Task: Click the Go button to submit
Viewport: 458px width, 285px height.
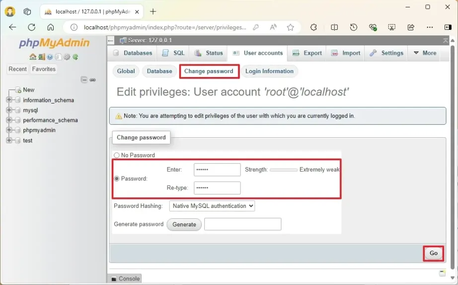Action: click(433, 253)
